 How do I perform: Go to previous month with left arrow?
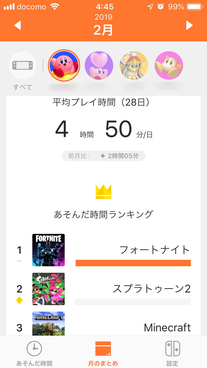click(17, 25)
